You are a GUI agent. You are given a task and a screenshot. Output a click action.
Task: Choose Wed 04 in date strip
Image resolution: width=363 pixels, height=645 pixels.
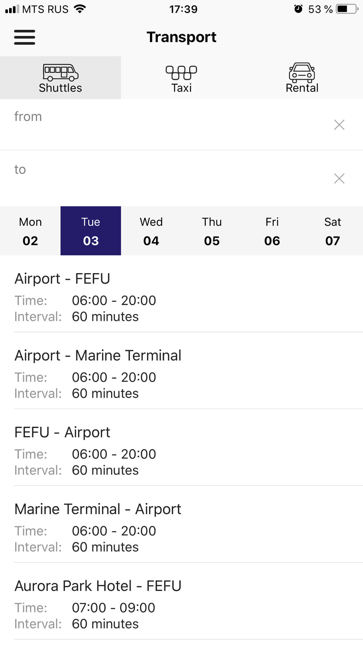(x=151, y=231)
